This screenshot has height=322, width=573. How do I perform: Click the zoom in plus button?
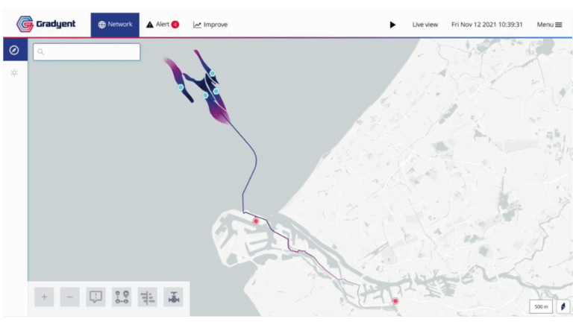pos(44,297)
